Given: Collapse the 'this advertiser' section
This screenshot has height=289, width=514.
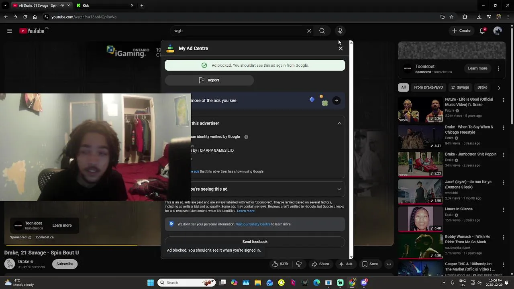Looking at the screenshot, I should pos(339,123).
